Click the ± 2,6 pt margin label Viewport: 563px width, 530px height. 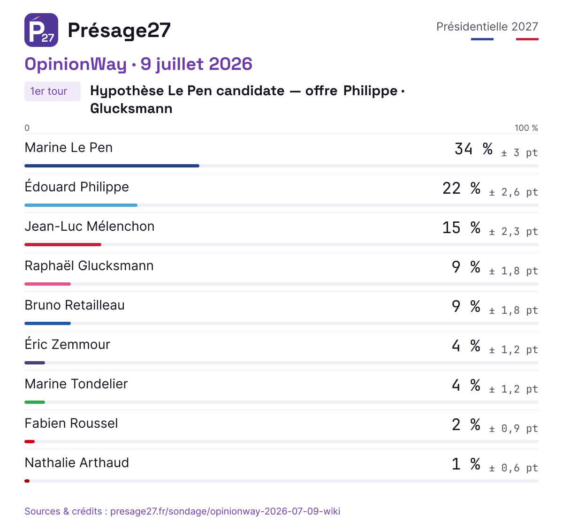513,192
